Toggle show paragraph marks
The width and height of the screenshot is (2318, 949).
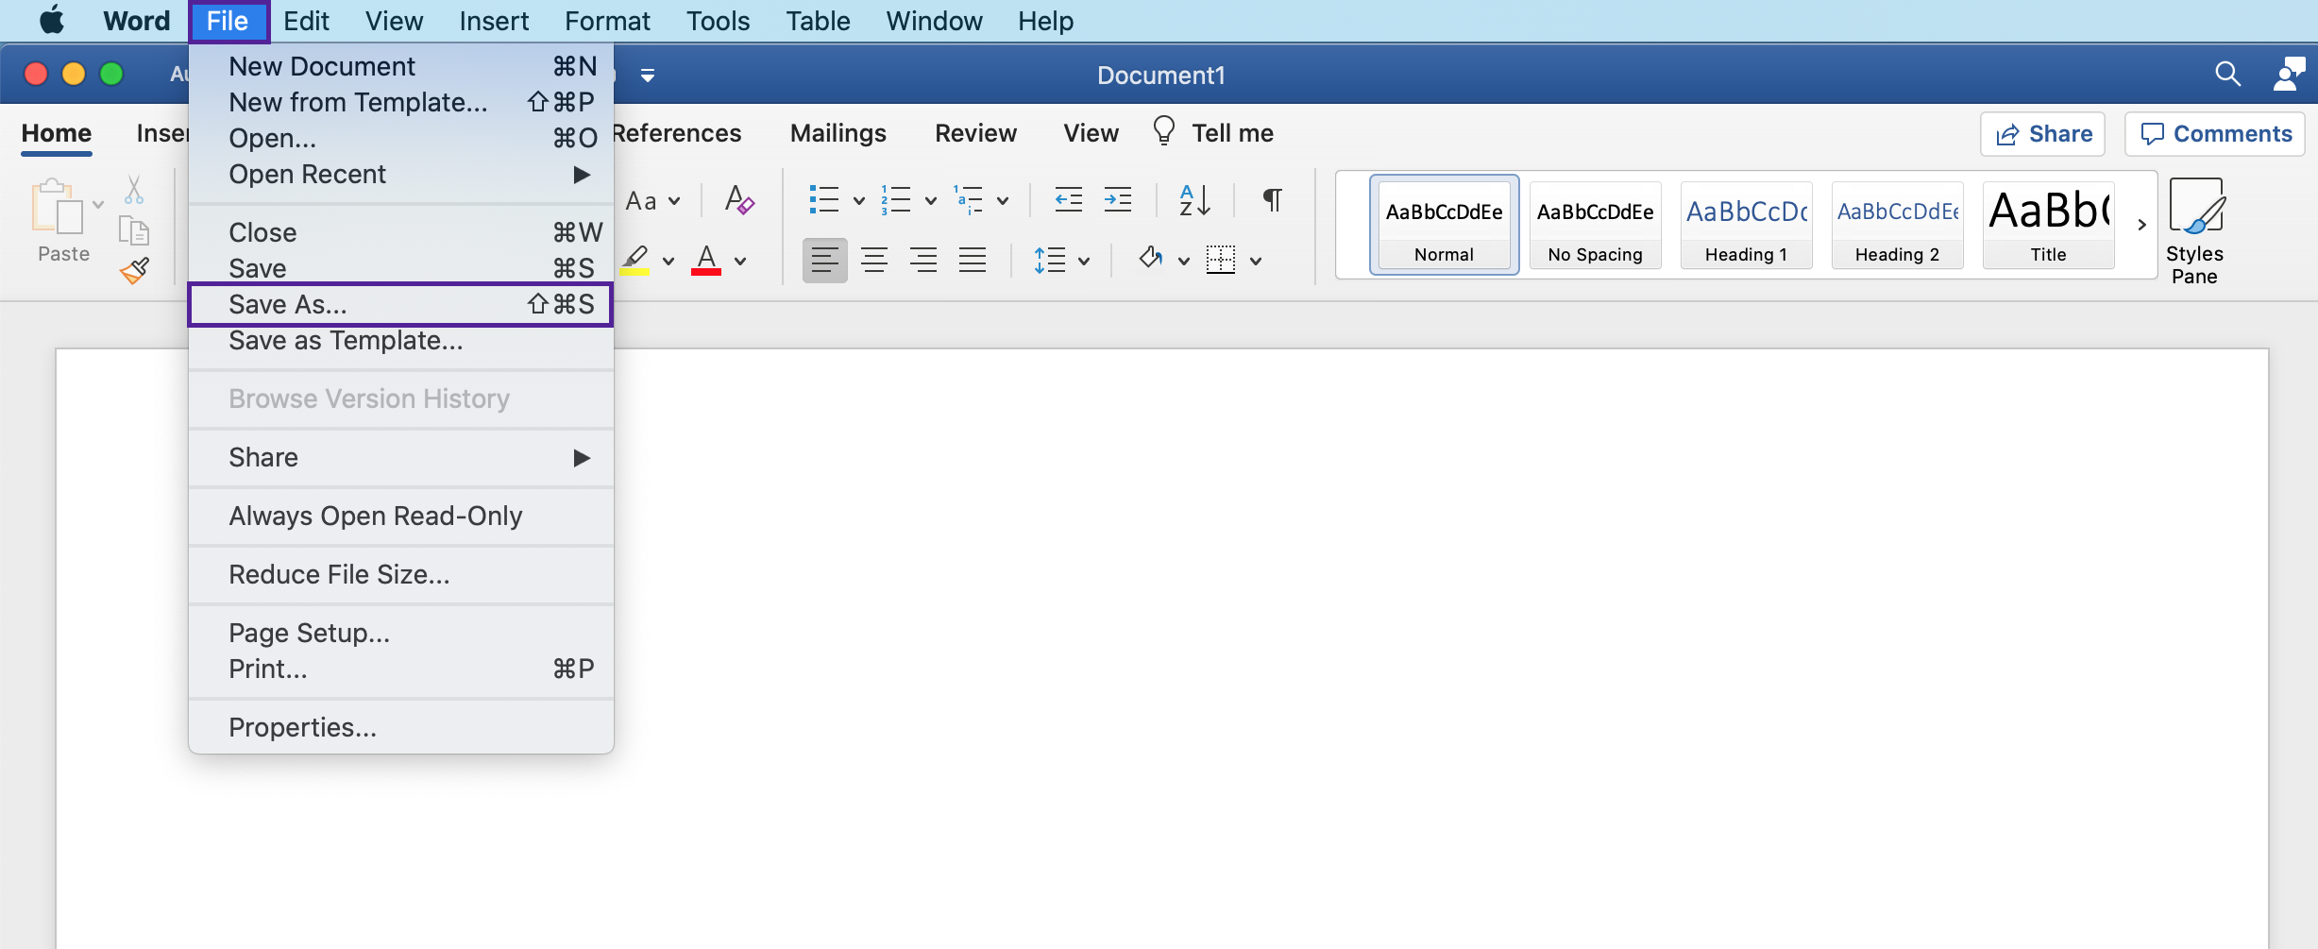point(1272,200)
